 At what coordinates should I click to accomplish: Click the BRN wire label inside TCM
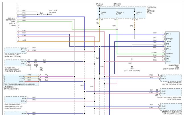[29, 78]
